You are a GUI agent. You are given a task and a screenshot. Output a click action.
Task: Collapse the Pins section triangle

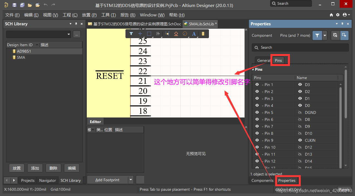(253, 69)
